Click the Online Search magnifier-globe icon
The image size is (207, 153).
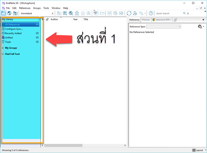pyautogui.click(x=71, y=13)
